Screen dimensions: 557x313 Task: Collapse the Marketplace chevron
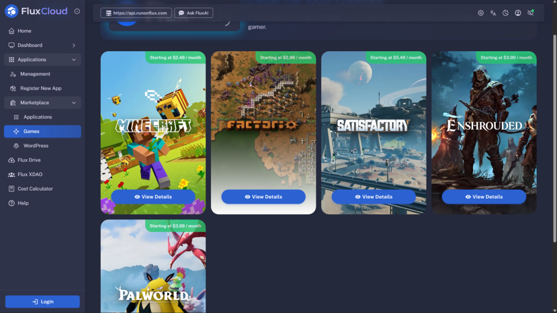coord(74,103)
